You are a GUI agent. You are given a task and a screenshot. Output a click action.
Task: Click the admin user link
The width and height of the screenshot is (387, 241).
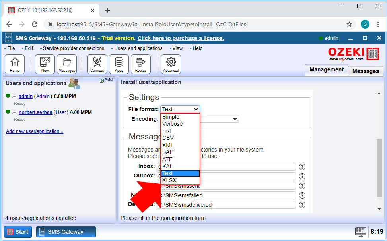(x=26, y=96)
